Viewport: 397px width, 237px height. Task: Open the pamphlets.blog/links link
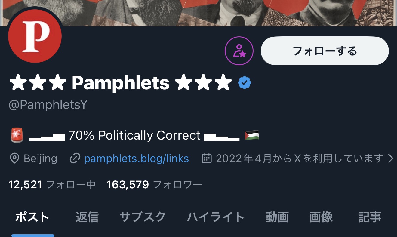click(136, 158)
